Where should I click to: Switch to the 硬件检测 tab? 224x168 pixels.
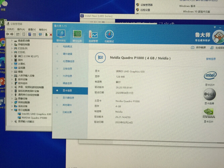tap(77, 36)
